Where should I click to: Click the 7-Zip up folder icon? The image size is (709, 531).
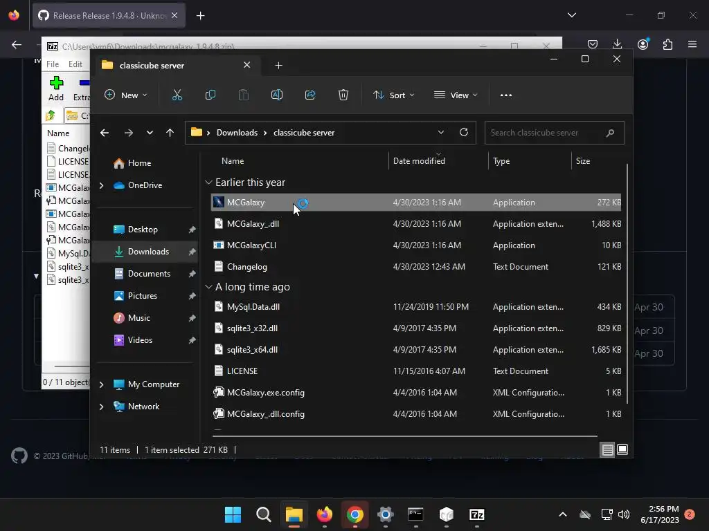click(51, 115)
